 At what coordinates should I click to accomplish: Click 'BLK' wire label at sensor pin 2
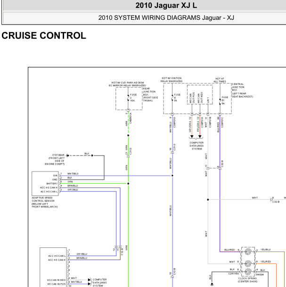(70, 178)
